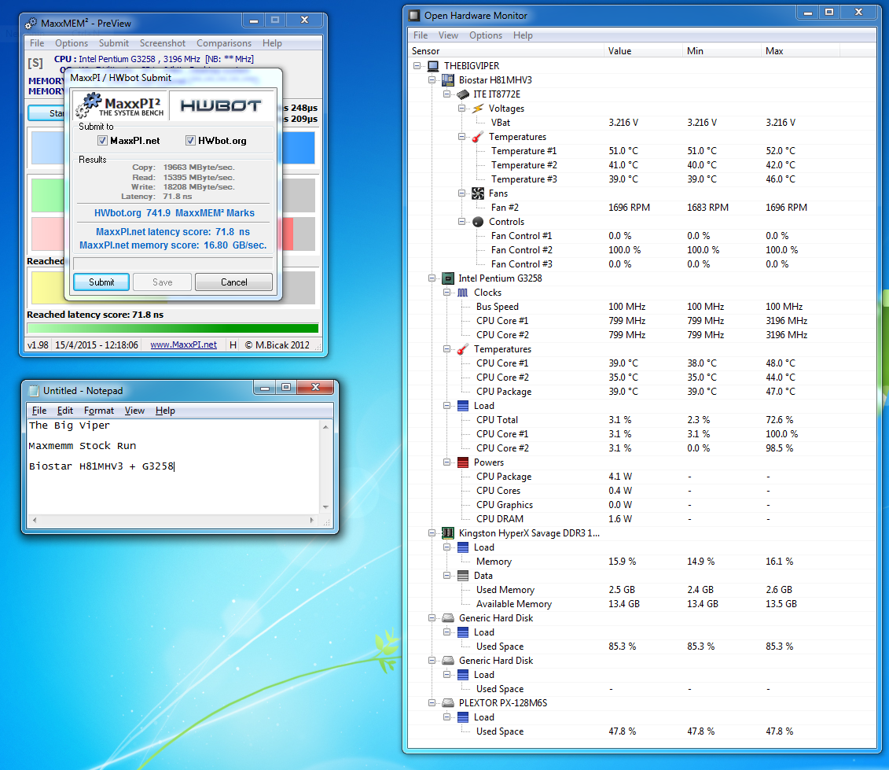Image resolution: width=889 pixels, height=770 pixels.
Task: Click the THEBIGVIPER computer icon
Action: click(x=433, y=66)
